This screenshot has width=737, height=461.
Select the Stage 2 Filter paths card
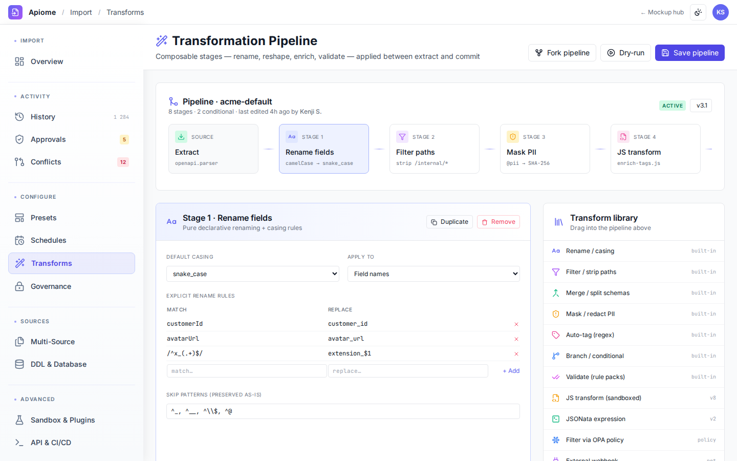pos(435,149)
